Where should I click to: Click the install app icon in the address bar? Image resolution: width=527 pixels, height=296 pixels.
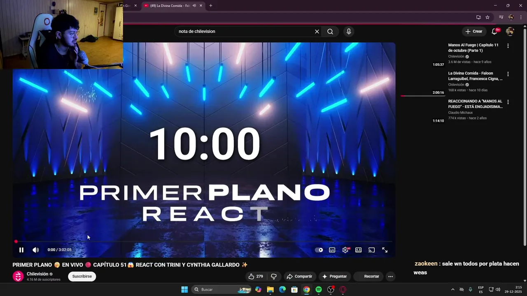tap(478, 17)
